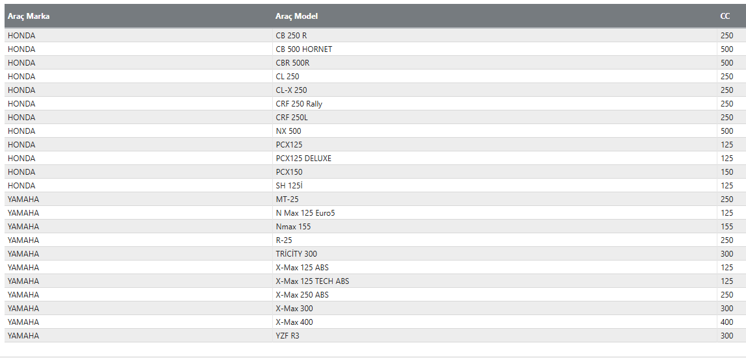Viewport: 746px width, 358px height.
Task: Click the CC value 150 cell
Action: point(727,172)
